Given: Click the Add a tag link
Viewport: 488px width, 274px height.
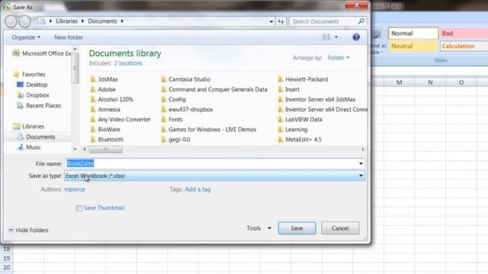Looking at the screenshot, I should (197, 190).
